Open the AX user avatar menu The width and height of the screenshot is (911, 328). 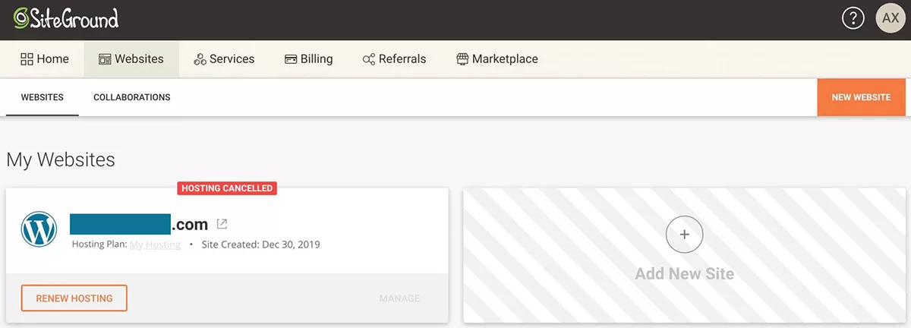[890, 19]
